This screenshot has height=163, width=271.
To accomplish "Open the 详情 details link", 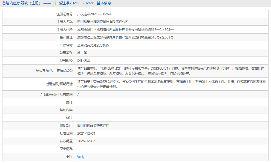I will [80, 157].
